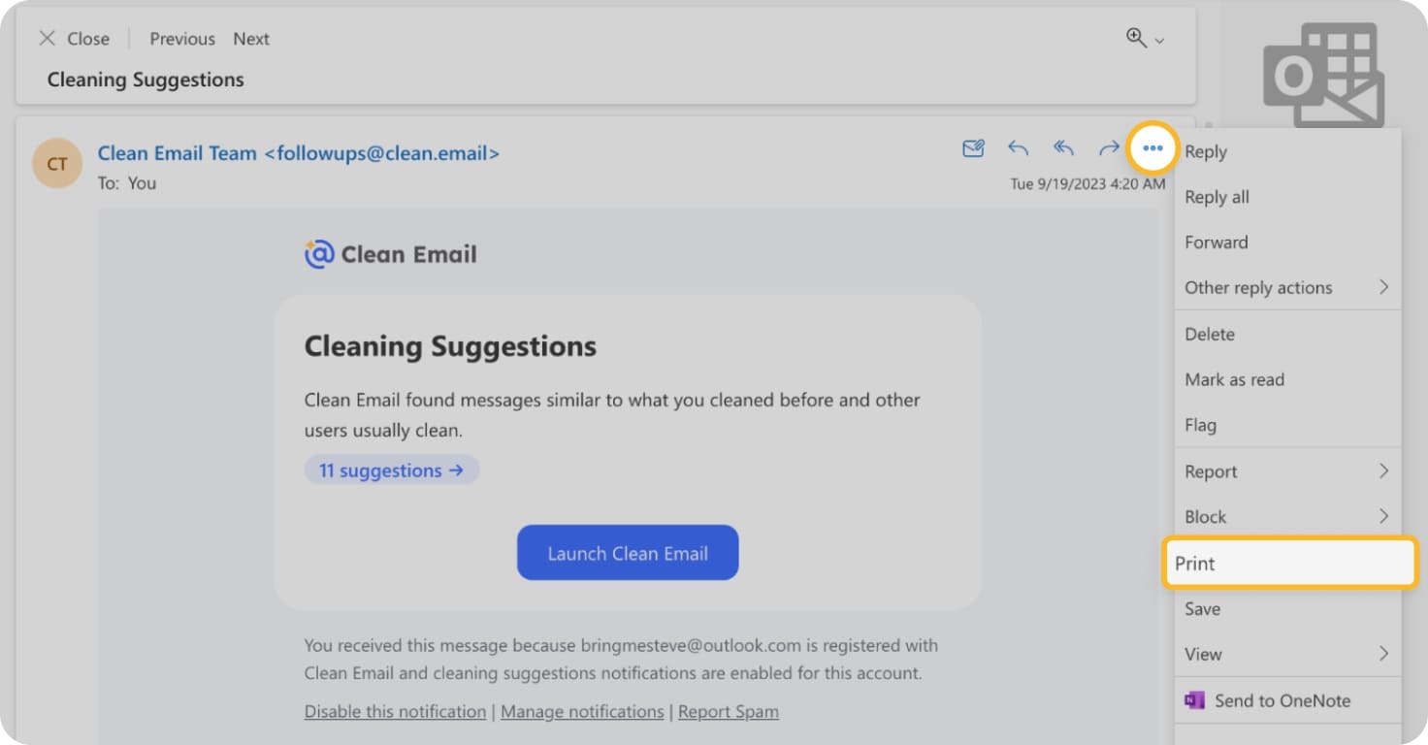Mark the email as unread via envelope icon
1428x745 pixels.
point(972,148)
